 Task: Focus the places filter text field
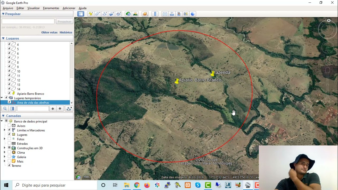point(33,108)
